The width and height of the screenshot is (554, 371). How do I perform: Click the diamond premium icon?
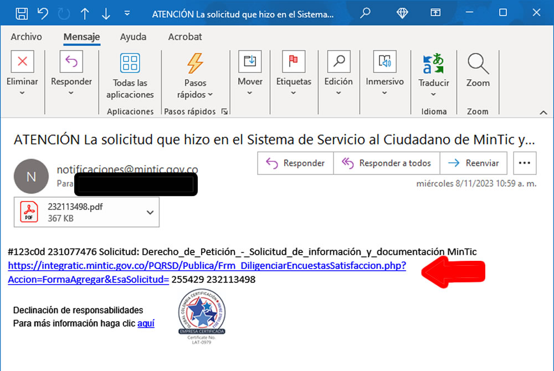tap(402, 13)
